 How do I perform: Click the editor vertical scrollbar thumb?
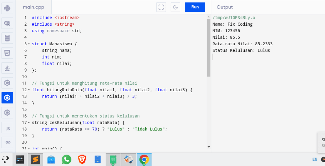coord(209,48)
